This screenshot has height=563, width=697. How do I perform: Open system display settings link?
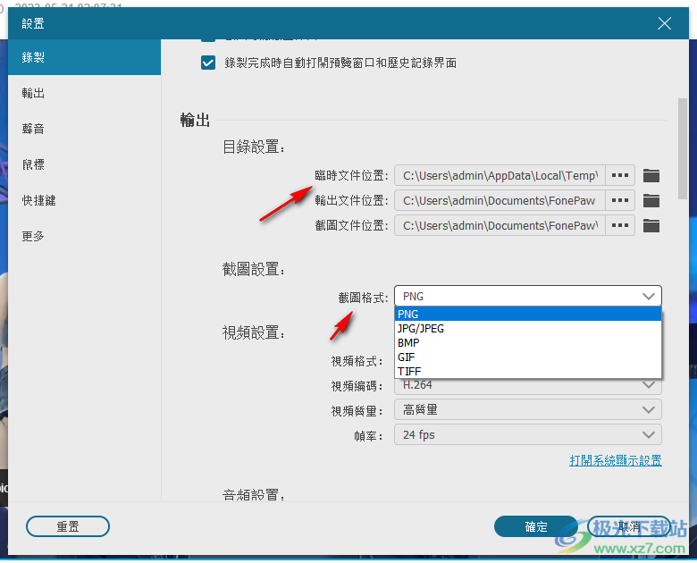(616, 460)
